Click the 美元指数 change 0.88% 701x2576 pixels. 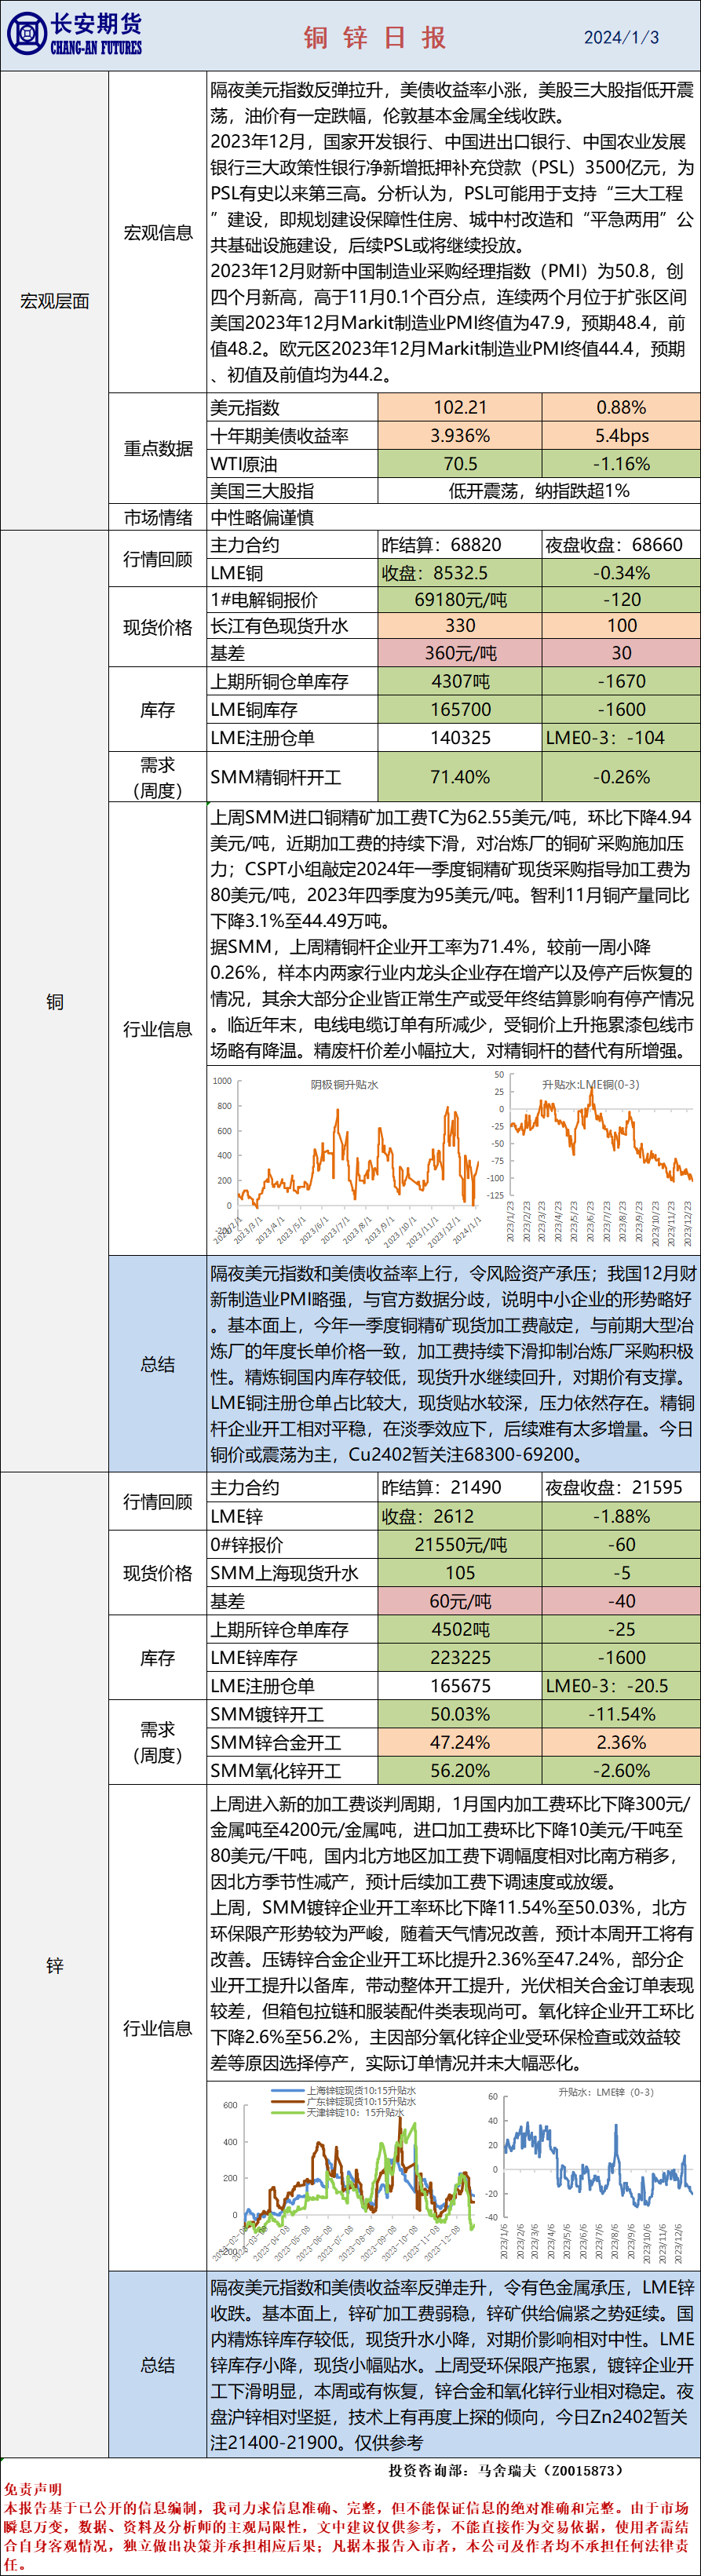click(x=621, y=407)
